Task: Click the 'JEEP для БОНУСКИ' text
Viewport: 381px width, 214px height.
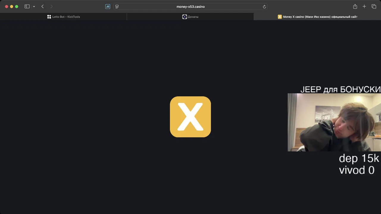Action: coord(341,89)
